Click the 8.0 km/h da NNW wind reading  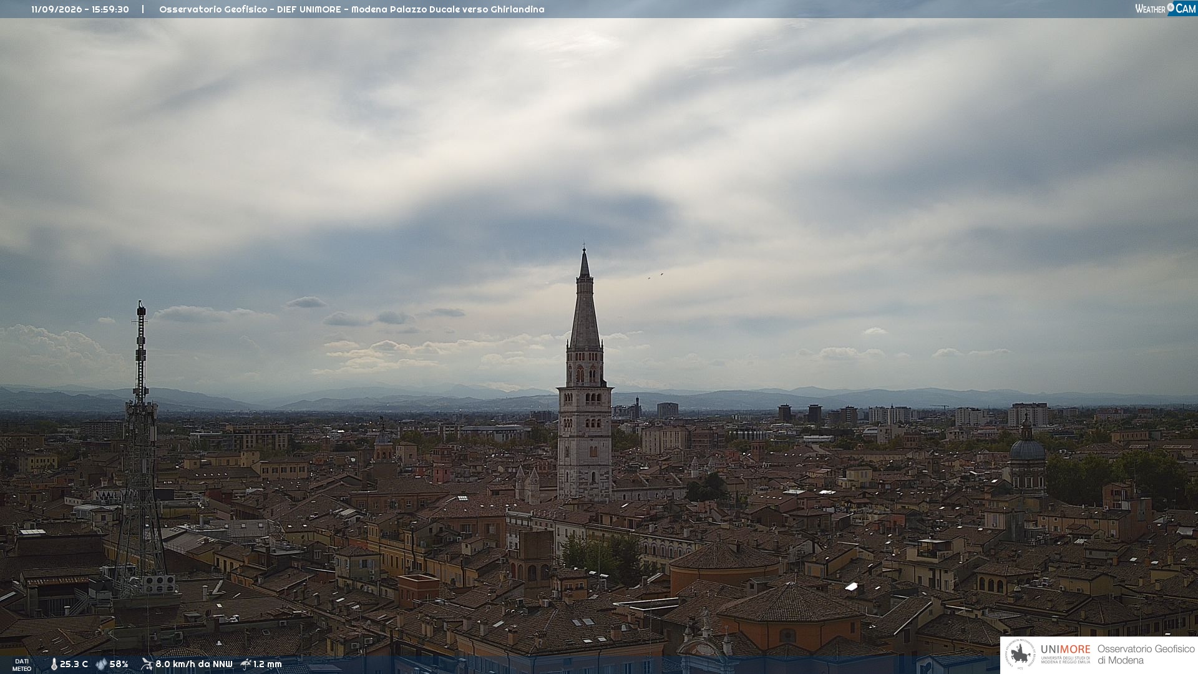pyautogui.click(x=193, y=665)
